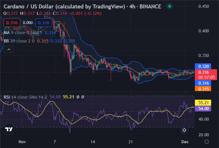Click the red 0.316 sell price box
Viewport: 219px width, 148px height.
coord(12,23)
